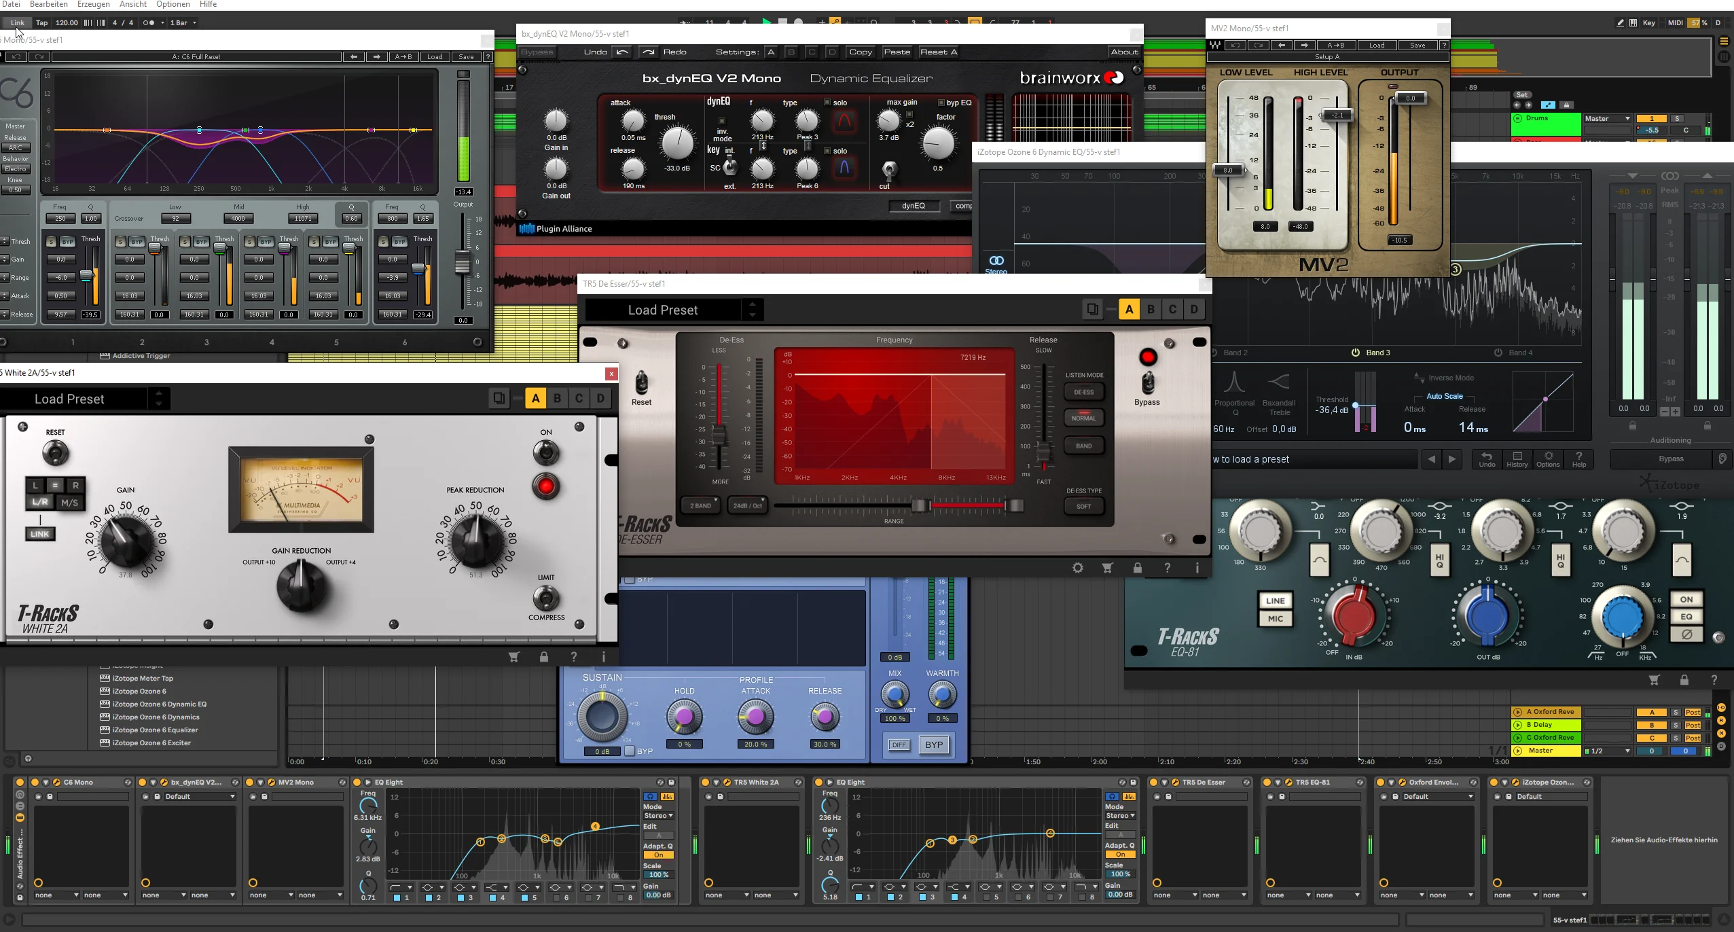Open the De Esser settings gear icon
This screenshot has height=932, width=1734.
click(x=1078, y=568)
